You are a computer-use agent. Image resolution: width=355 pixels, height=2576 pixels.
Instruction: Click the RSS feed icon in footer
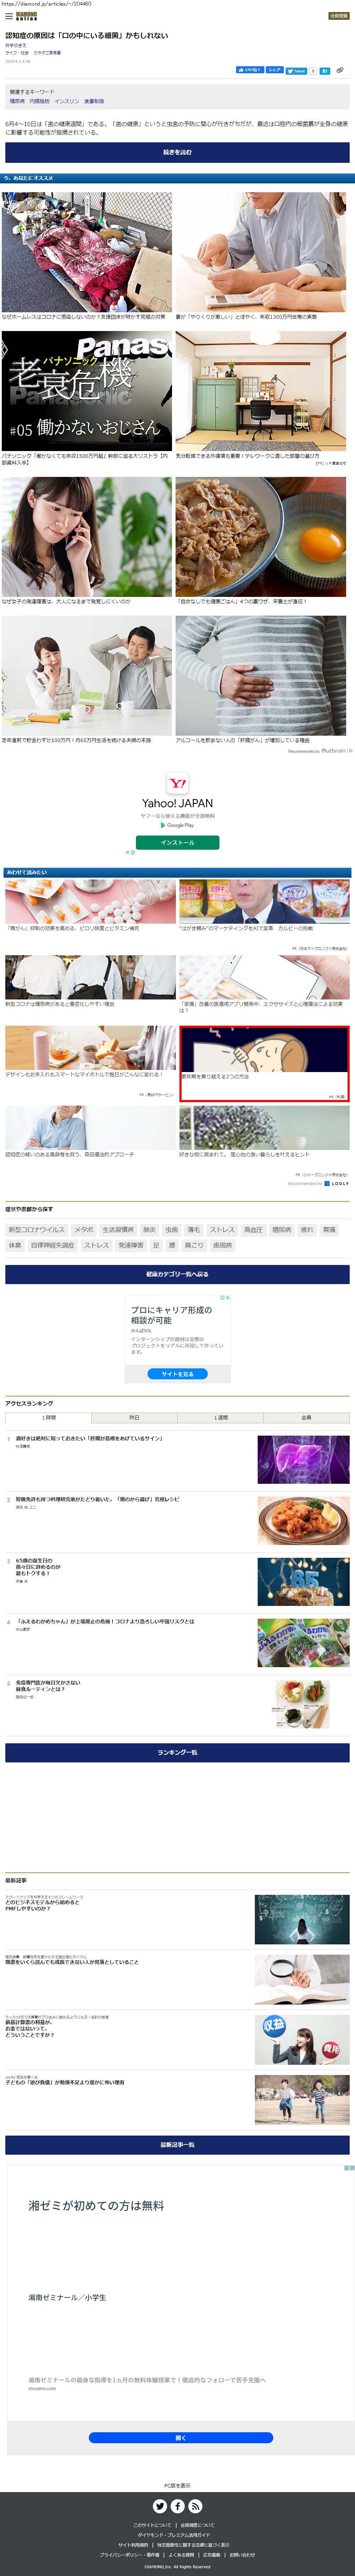click(x=195, y=2506)
